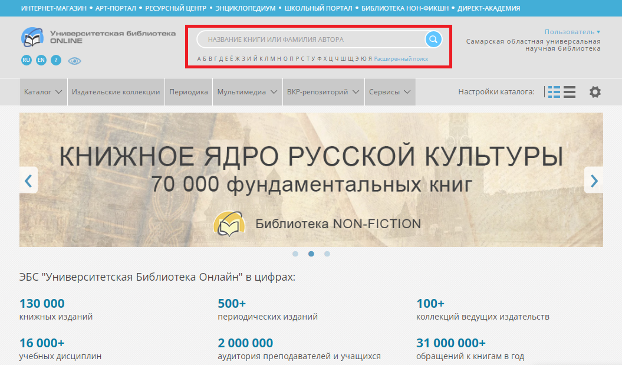Open catalog settings gear icon
Viewport: 622px width, 365px height.
pos(595,92)
